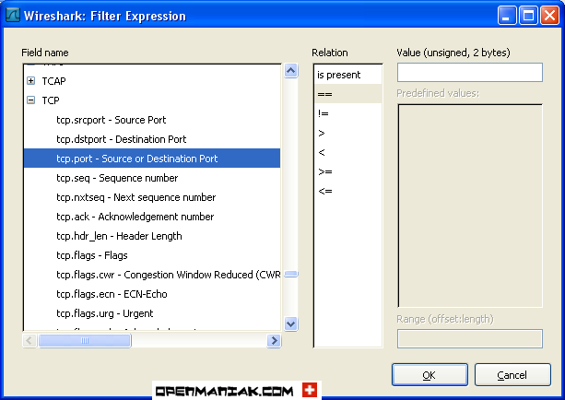Image resolution: width=565 pixels, height=400 pixels.
Task: Select tcp.port - Source or Destination Port
Action: pos(152,159)
